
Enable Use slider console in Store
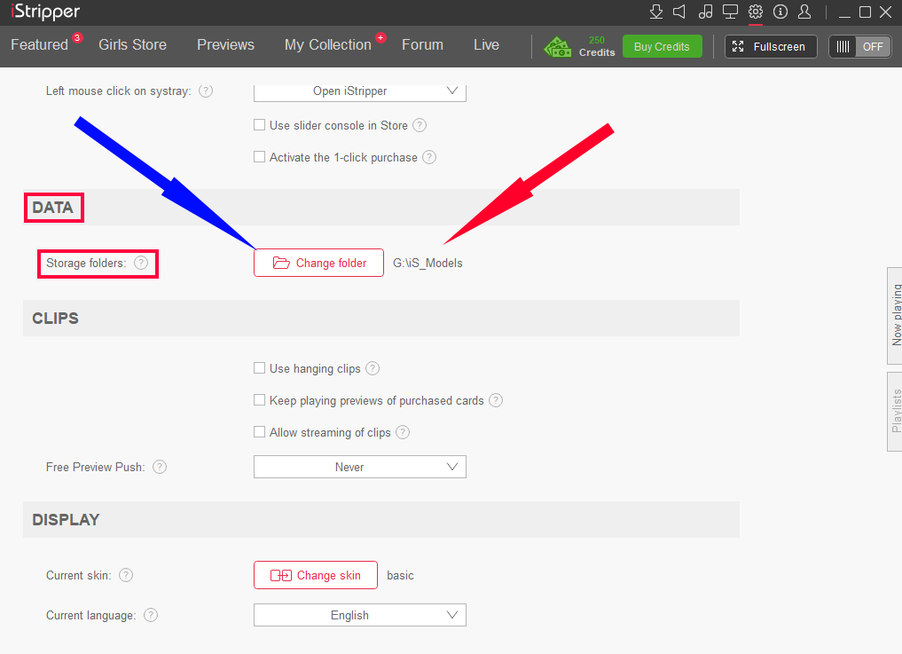pos(260,125)
